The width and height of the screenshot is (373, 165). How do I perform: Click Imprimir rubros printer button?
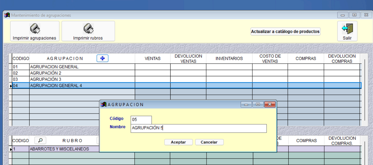point(88,31)
